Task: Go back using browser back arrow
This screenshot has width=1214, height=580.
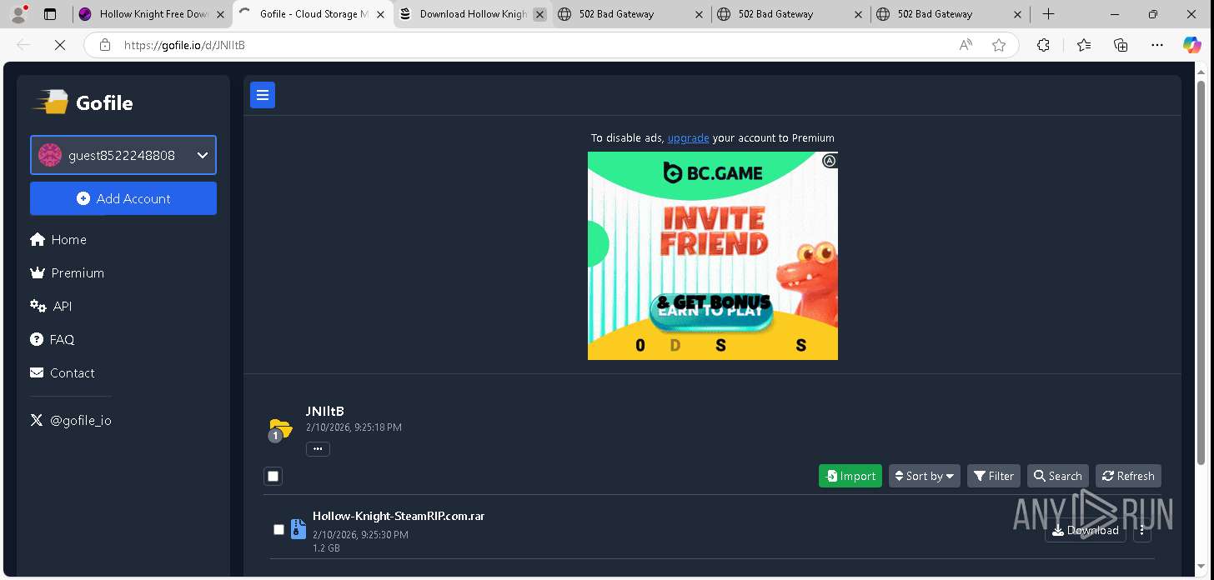Action: [23, 45]
